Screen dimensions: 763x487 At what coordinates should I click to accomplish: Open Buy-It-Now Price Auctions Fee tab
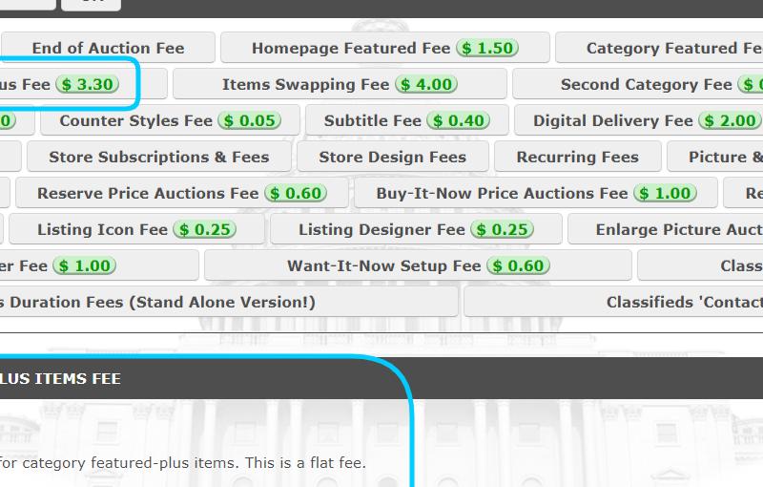(x=536, y=193)
